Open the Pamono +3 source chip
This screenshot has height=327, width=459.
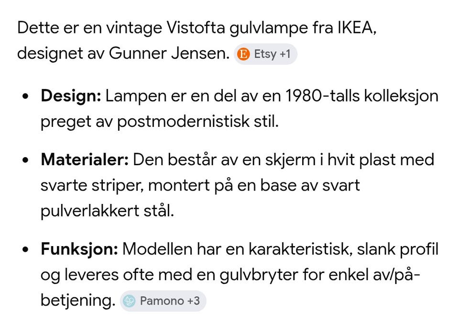pyautogui.click(x=163, y=301)
